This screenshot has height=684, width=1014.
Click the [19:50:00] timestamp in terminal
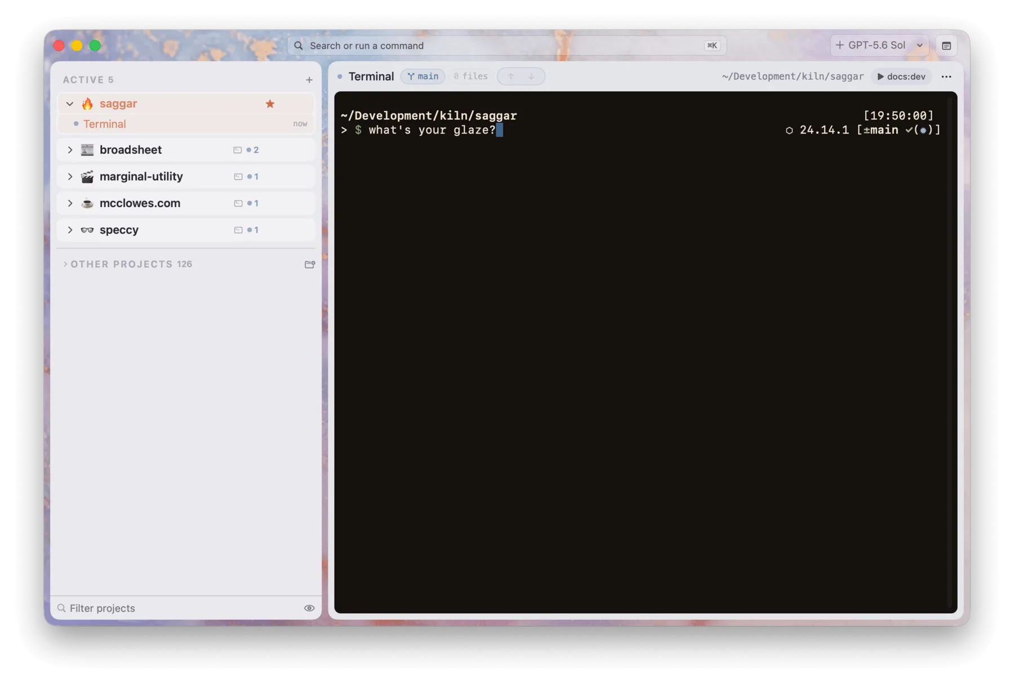899,115
